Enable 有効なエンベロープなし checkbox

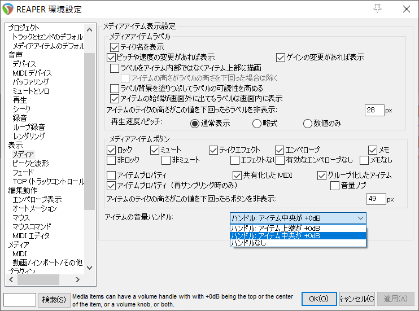pos(280,160)
